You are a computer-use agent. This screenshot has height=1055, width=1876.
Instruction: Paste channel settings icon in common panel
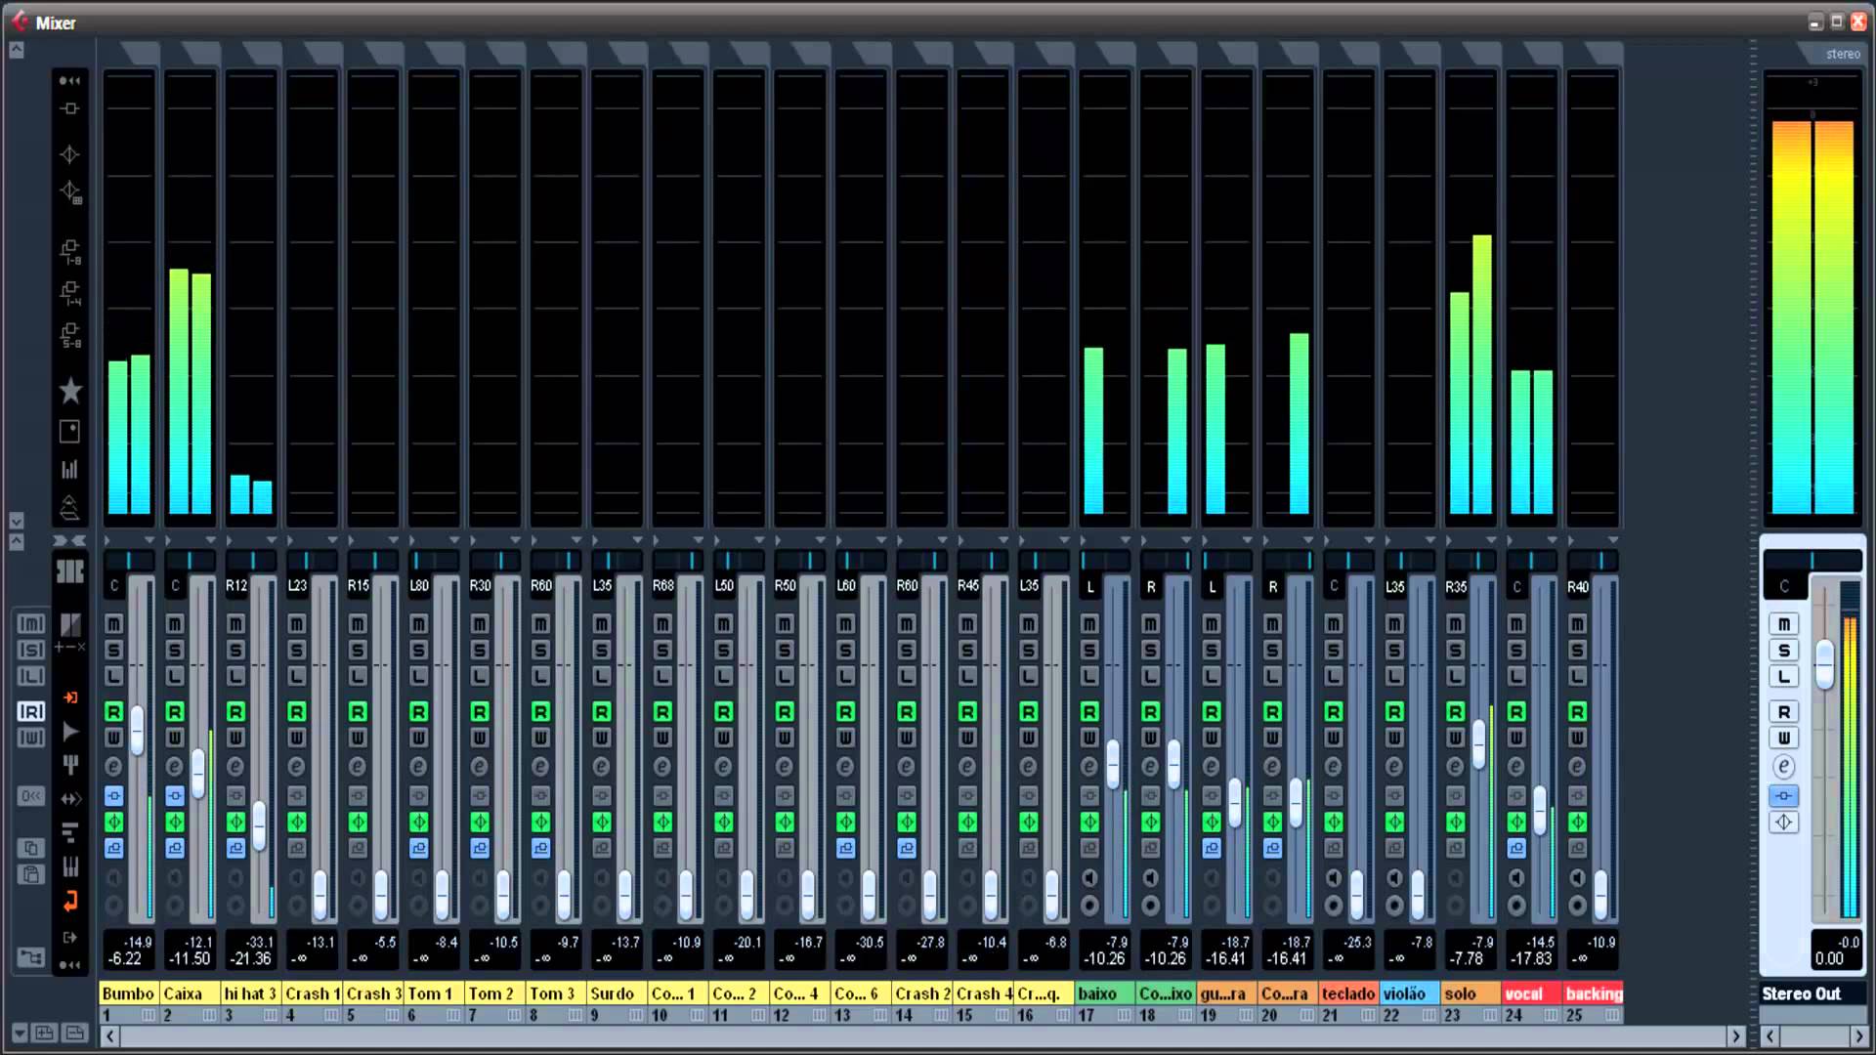point(31,874)
